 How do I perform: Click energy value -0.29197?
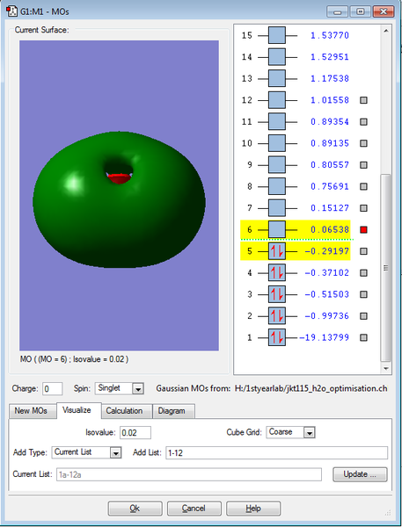tap(326, 251)
